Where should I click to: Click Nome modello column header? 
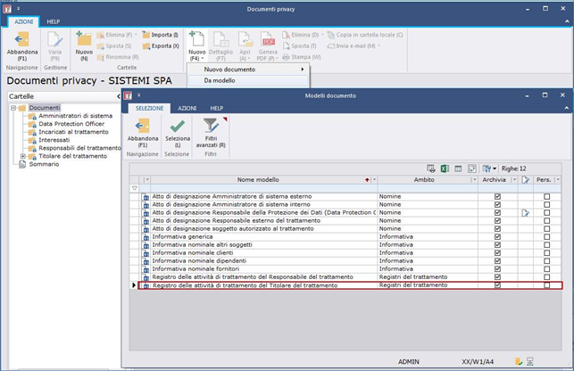(258, 179)
